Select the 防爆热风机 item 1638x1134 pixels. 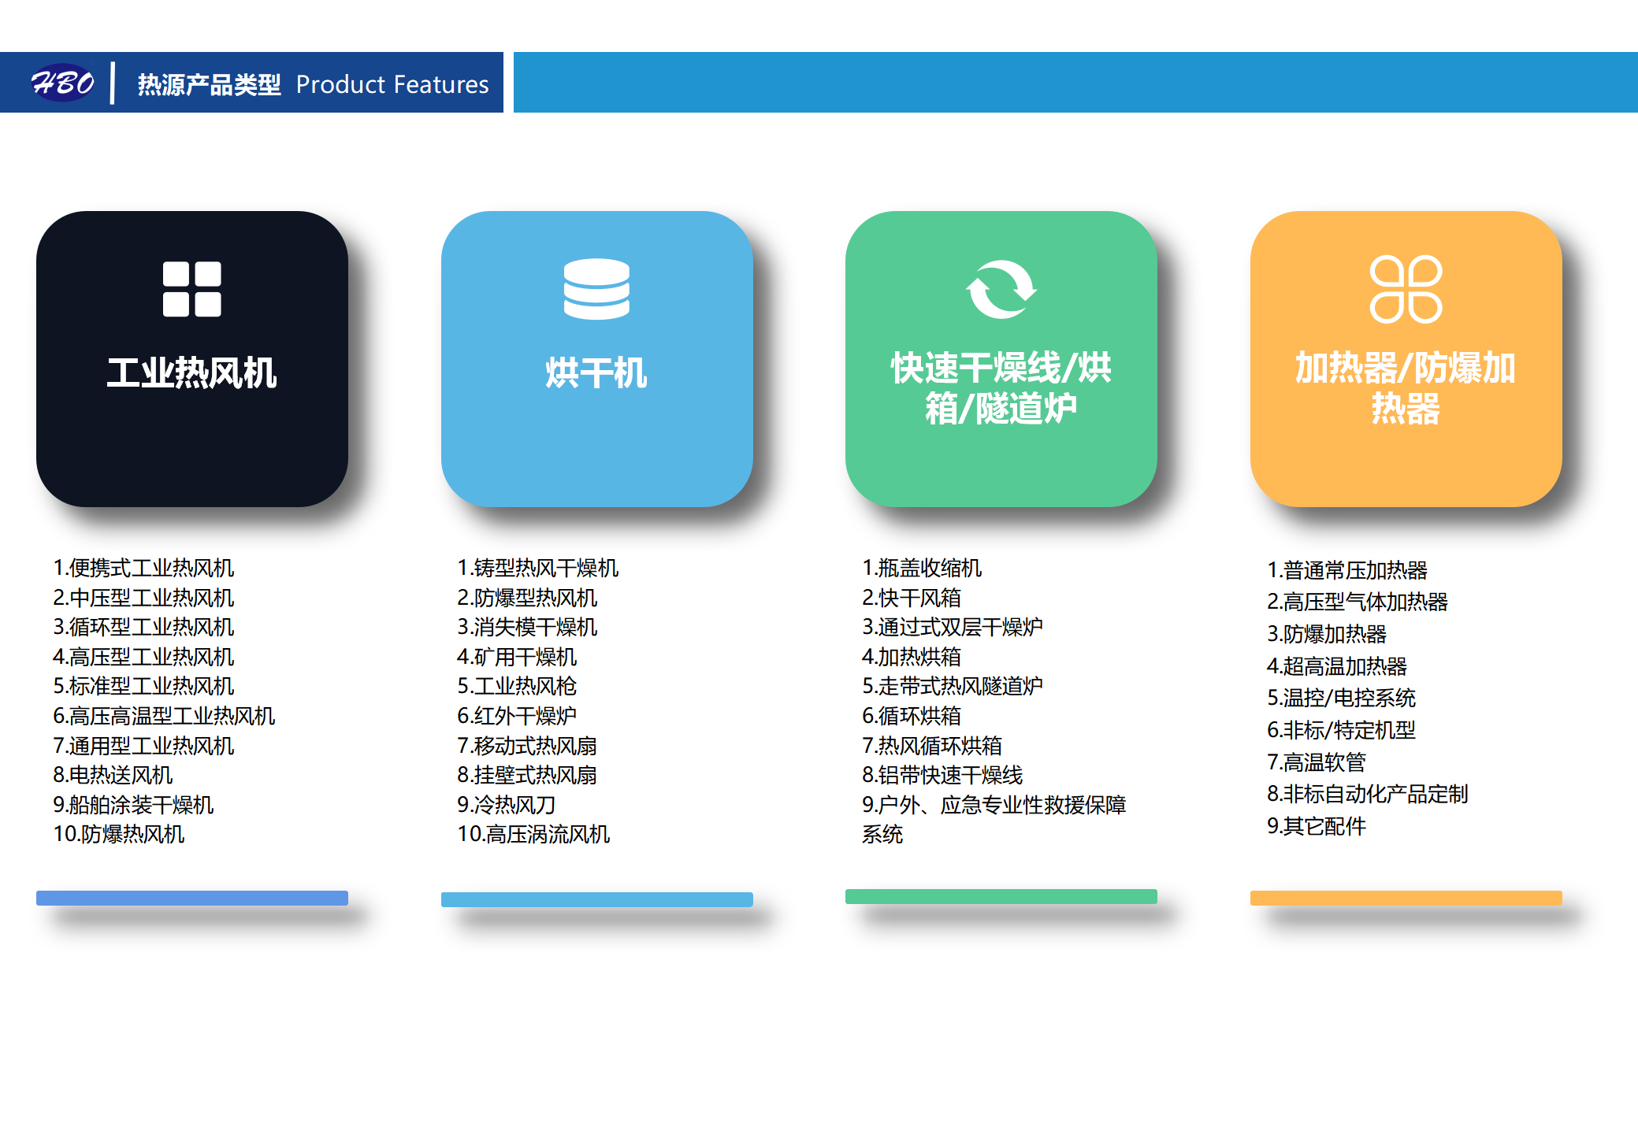coord(120,835)
